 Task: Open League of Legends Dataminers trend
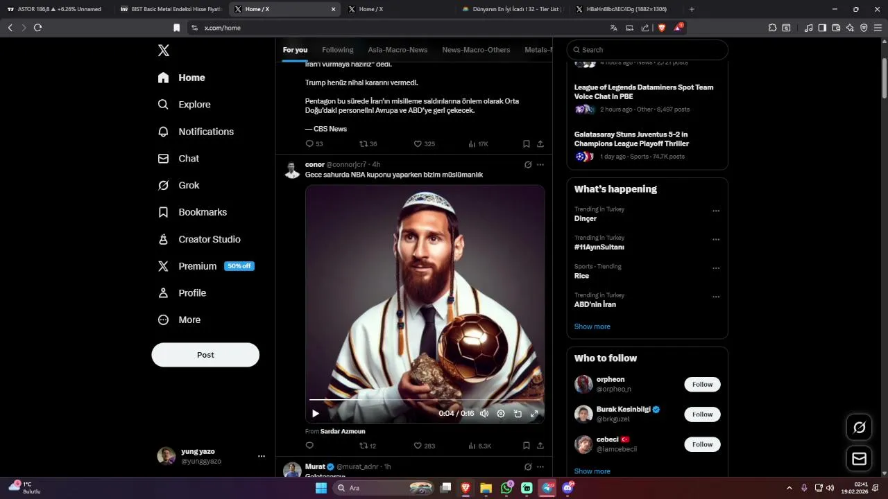[644, 91]
